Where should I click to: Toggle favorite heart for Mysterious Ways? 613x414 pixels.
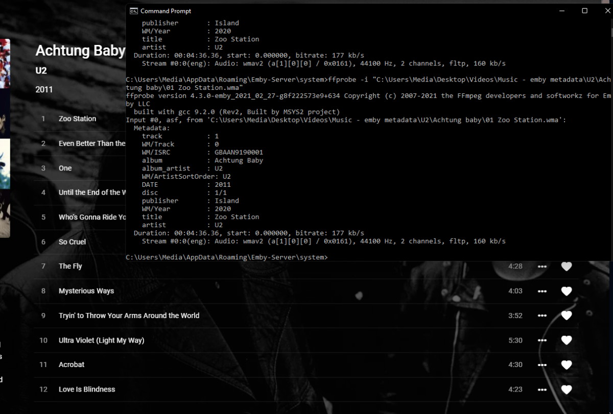point(567,291)
